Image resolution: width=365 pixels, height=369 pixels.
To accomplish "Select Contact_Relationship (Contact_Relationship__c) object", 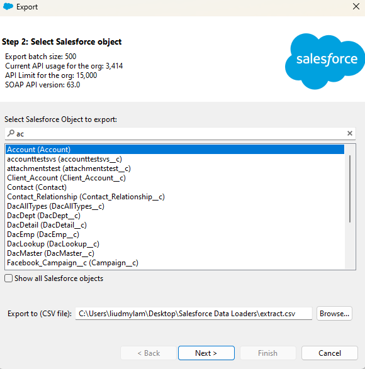I will pyautogui.click(x=174, y=197).
